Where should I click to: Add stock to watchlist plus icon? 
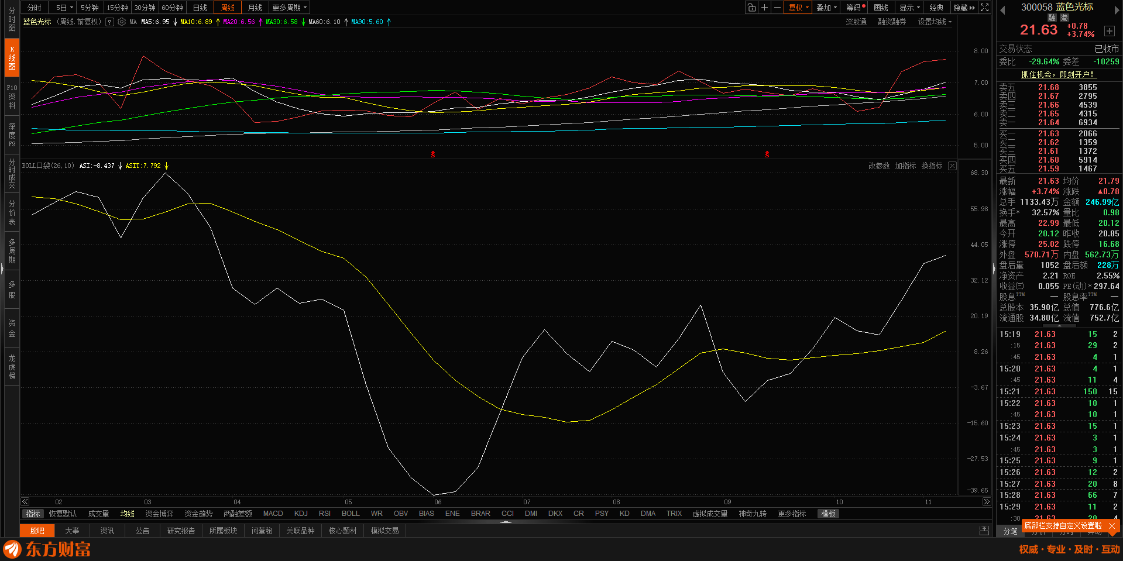pyautogui.click(x=1109, y=31)
